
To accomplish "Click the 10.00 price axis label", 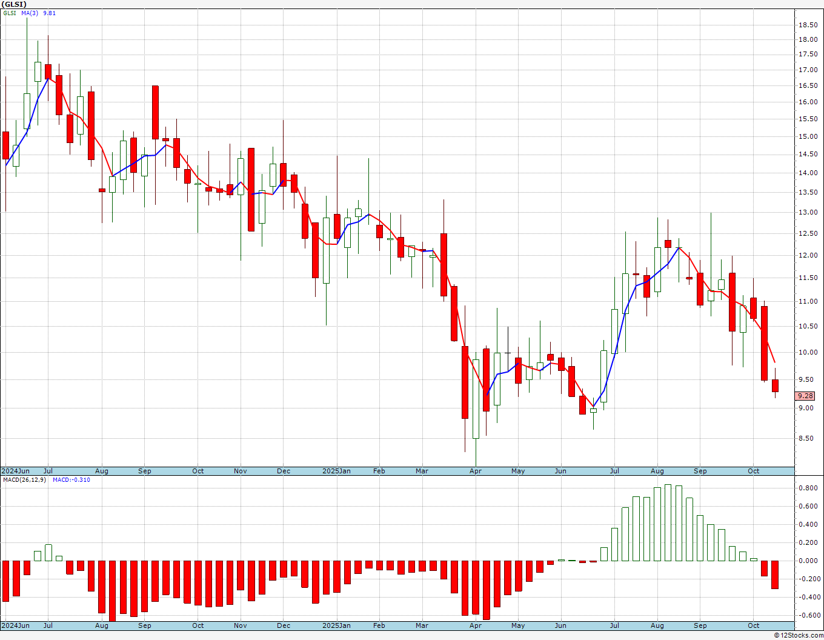I will (x=808, y=352).
